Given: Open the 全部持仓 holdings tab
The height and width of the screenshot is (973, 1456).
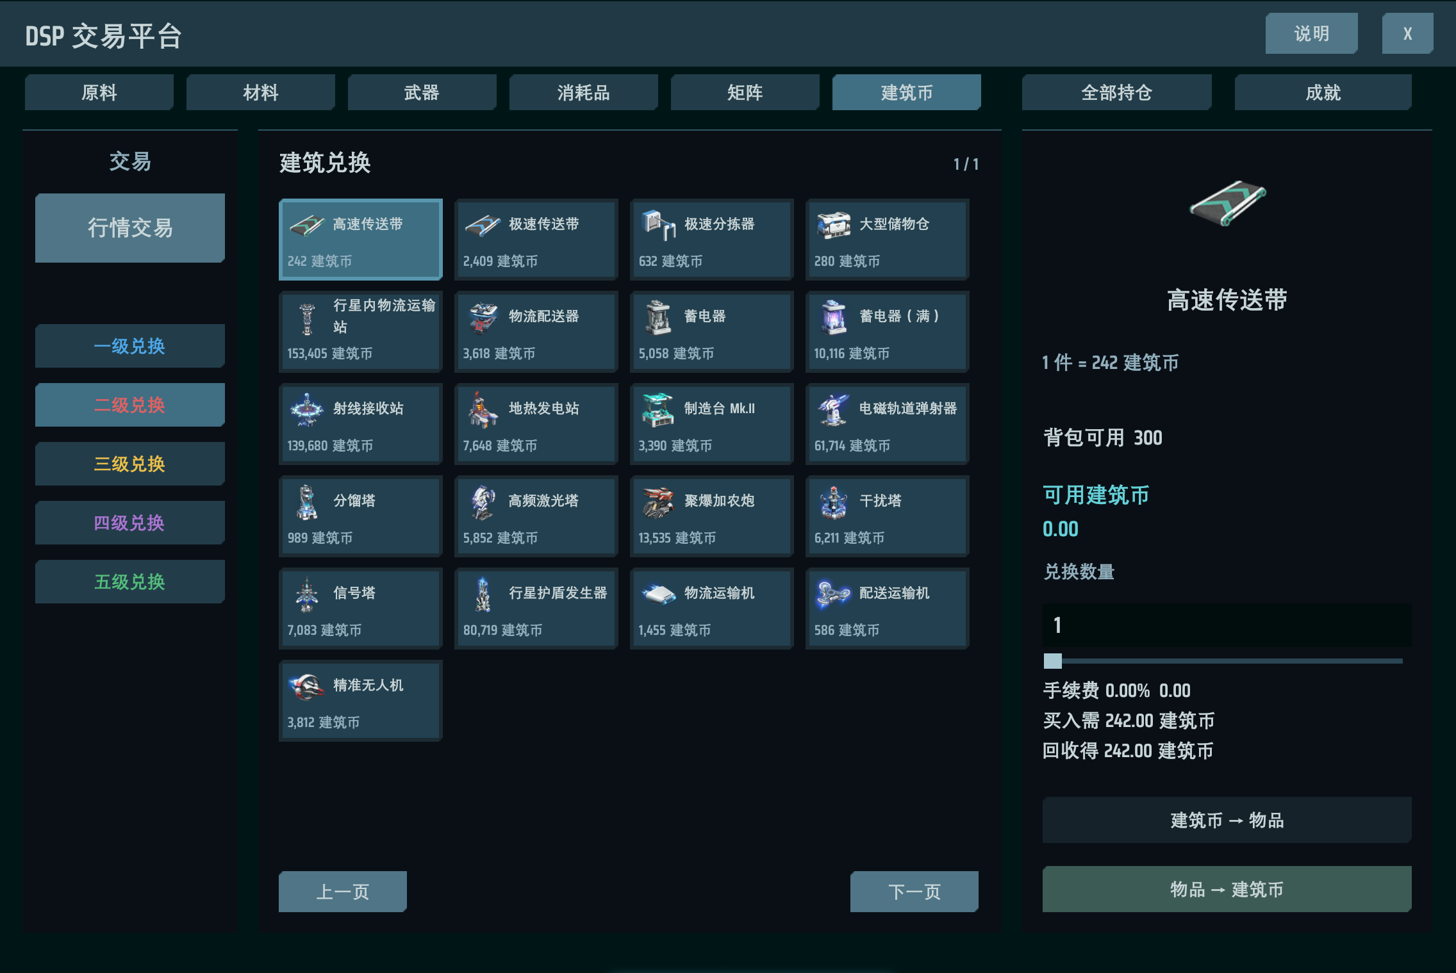Looking at the screenshot, I should (1117, 92).
